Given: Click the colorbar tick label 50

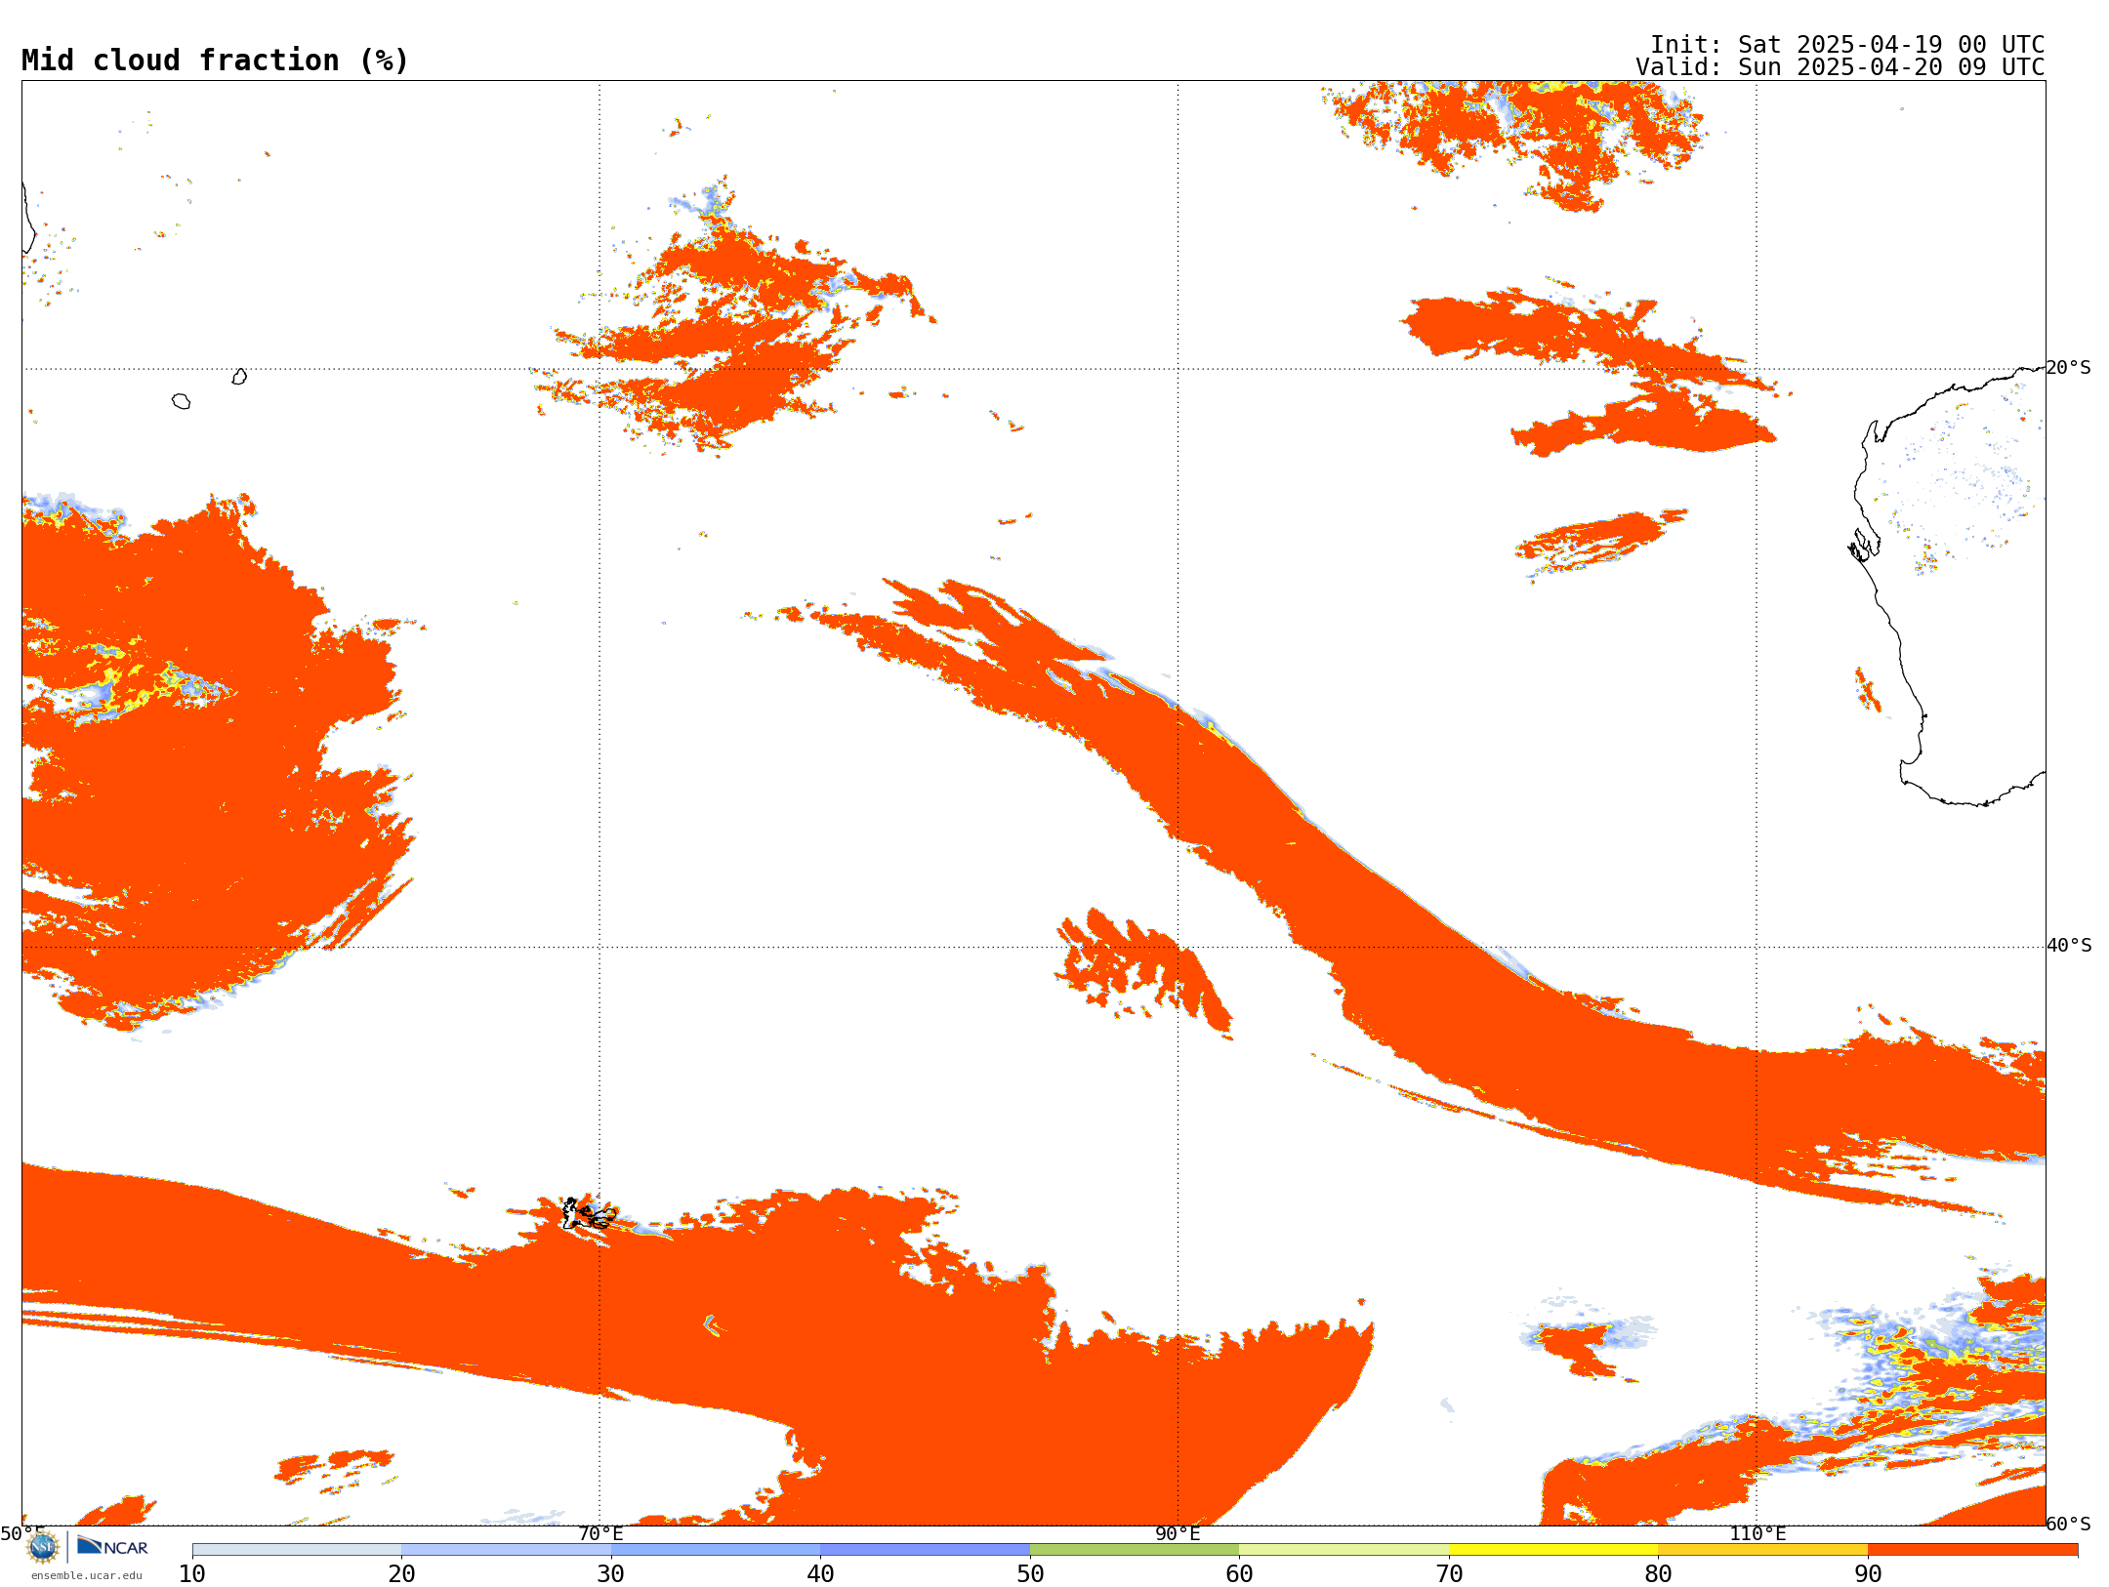Looking at the screenshot, I should [x=1030, y=1573].
